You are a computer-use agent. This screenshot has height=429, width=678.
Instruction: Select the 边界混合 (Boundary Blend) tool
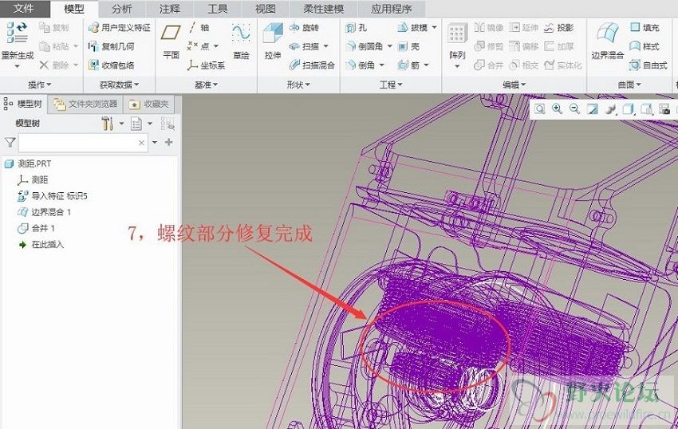[x=608, y=41]
